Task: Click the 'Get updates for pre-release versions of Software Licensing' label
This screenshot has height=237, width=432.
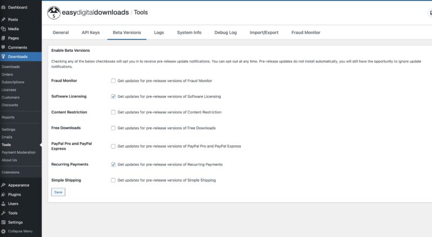Action: (169, 96)
